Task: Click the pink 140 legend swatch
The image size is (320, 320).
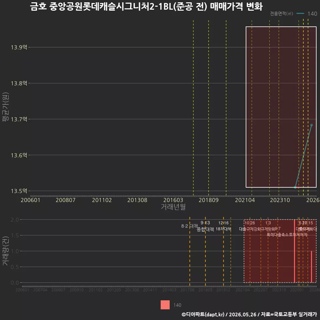Action: pyautogui.click(x=165, y=305)
